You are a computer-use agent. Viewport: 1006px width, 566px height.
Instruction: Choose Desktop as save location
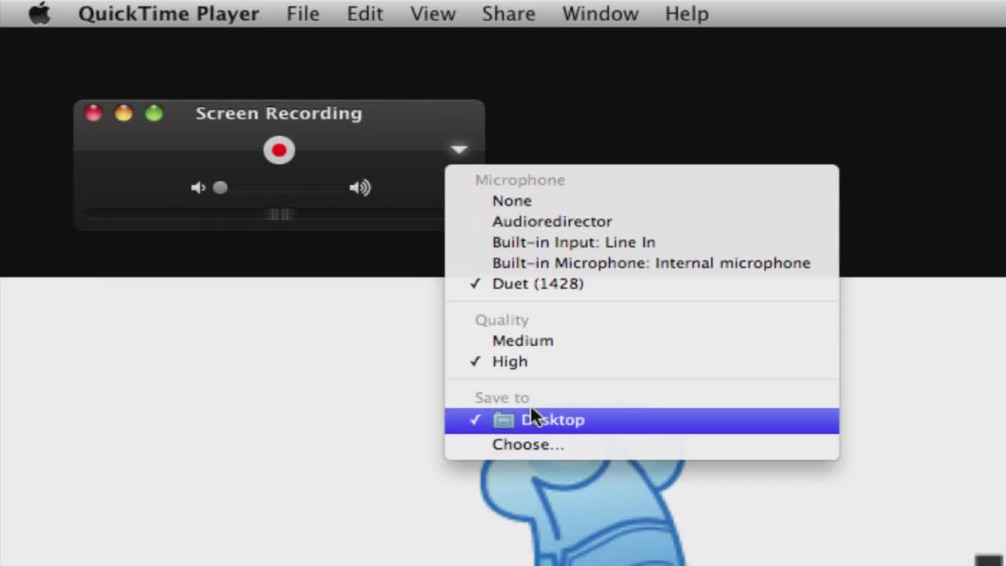click(x=641, y=421)
